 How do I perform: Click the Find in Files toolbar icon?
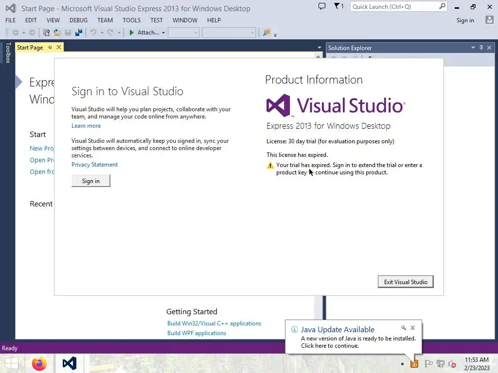coord(266,33)
